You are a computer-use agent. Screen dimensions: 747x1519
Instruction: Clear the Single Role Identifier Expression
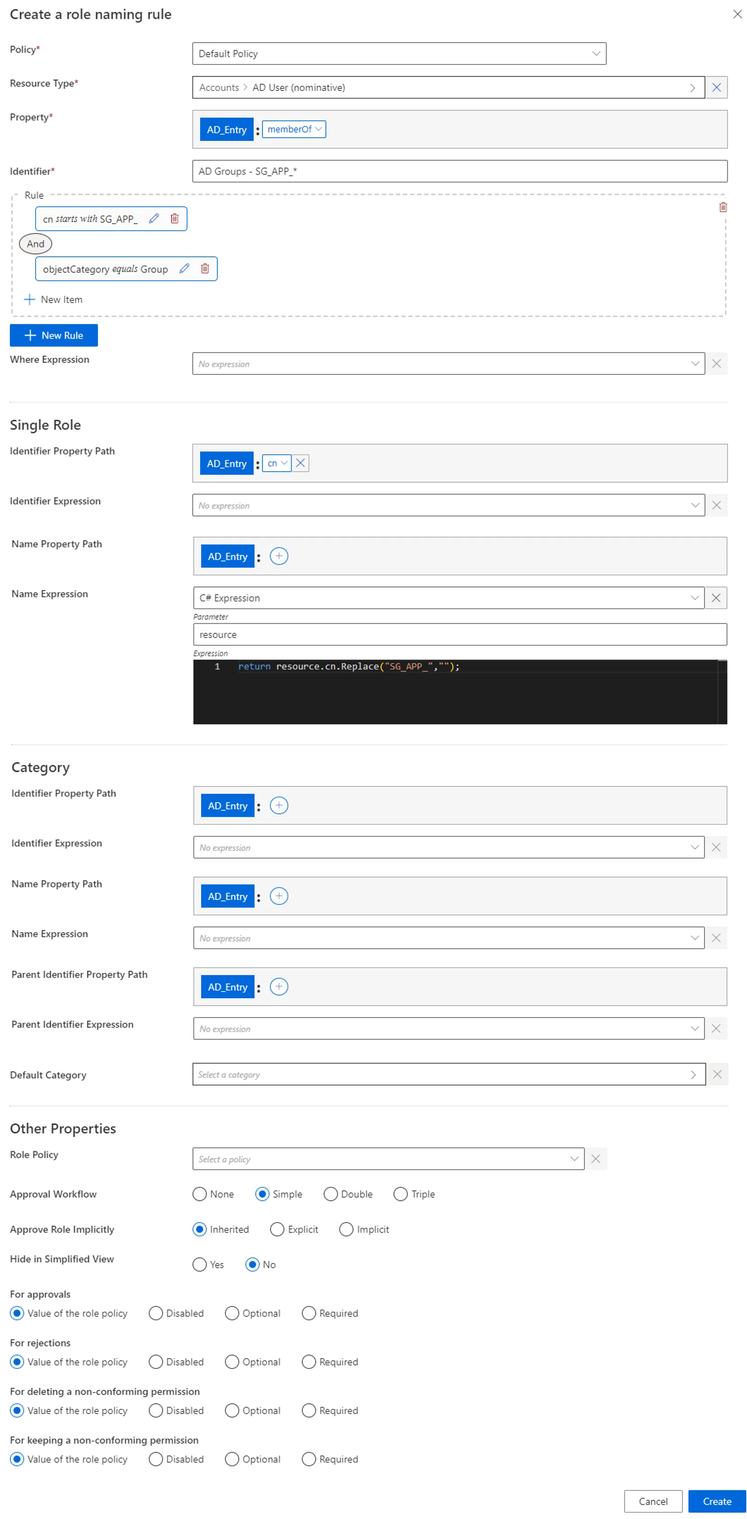(716, 505)
